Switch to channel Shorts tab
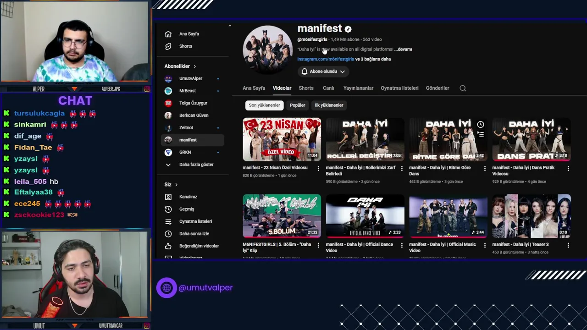The width and height of the screenshot is (587, 330). [x=306, y=88]
